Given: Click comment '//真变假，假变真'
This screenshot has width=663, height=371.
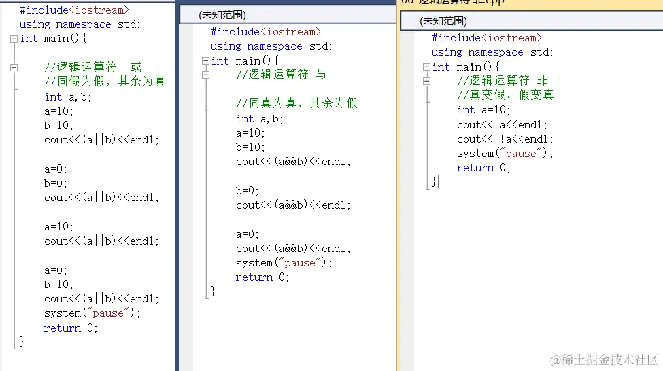Looking at the screenshot, I should (505, 94).
